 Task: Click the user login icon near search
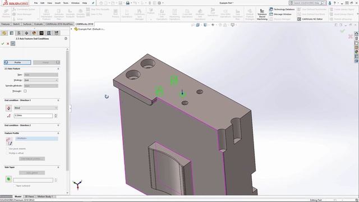(330, 3)
